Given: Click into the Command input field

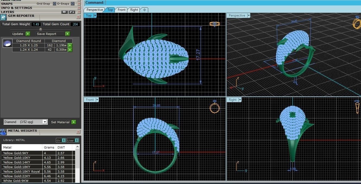Looking at the screenshot, I should [233, 3].
